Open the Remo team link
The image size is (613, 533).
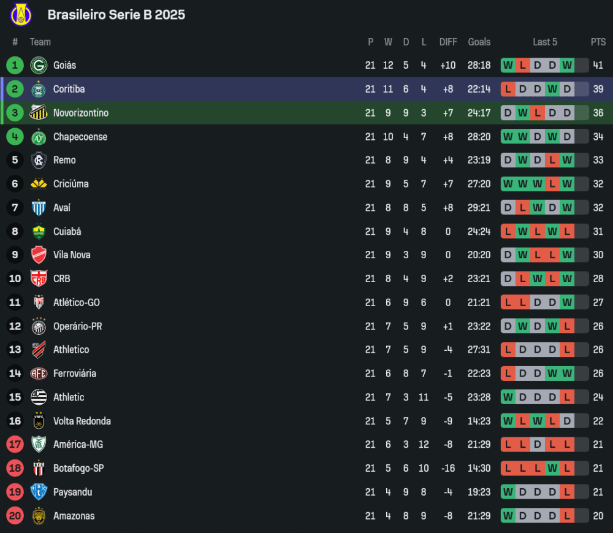tap(64, 160)
